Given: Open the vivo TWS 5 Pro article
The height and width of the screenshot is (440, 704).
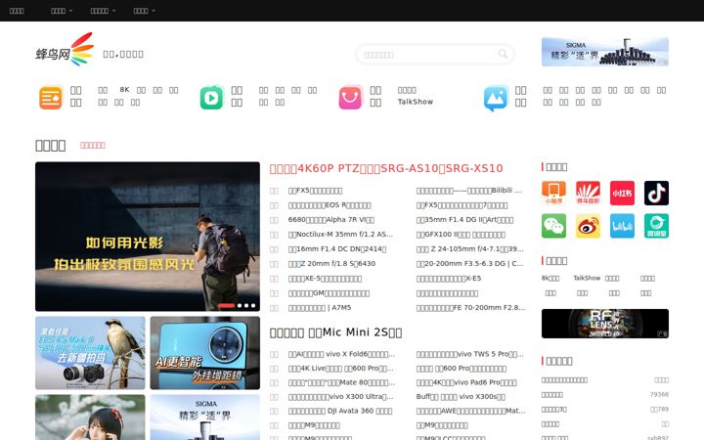Looking at the screenshot, I should [469, 354].
